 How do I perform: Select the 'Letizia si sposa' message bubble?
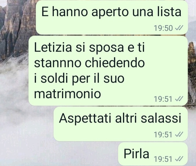coord(108,71)
